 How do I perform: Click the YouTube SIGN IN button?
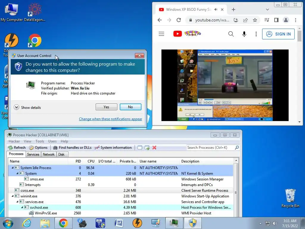coord(278,34)
